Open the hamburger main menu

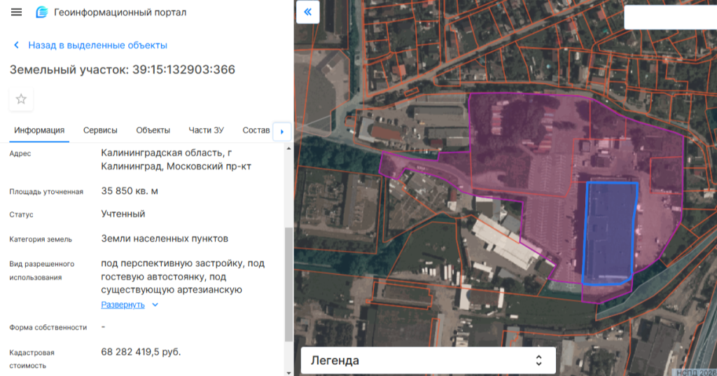[x=17, y=13]
